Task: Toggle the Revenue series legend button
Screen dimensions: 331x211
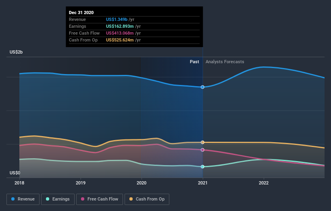Action: click(x=23, y=199)
